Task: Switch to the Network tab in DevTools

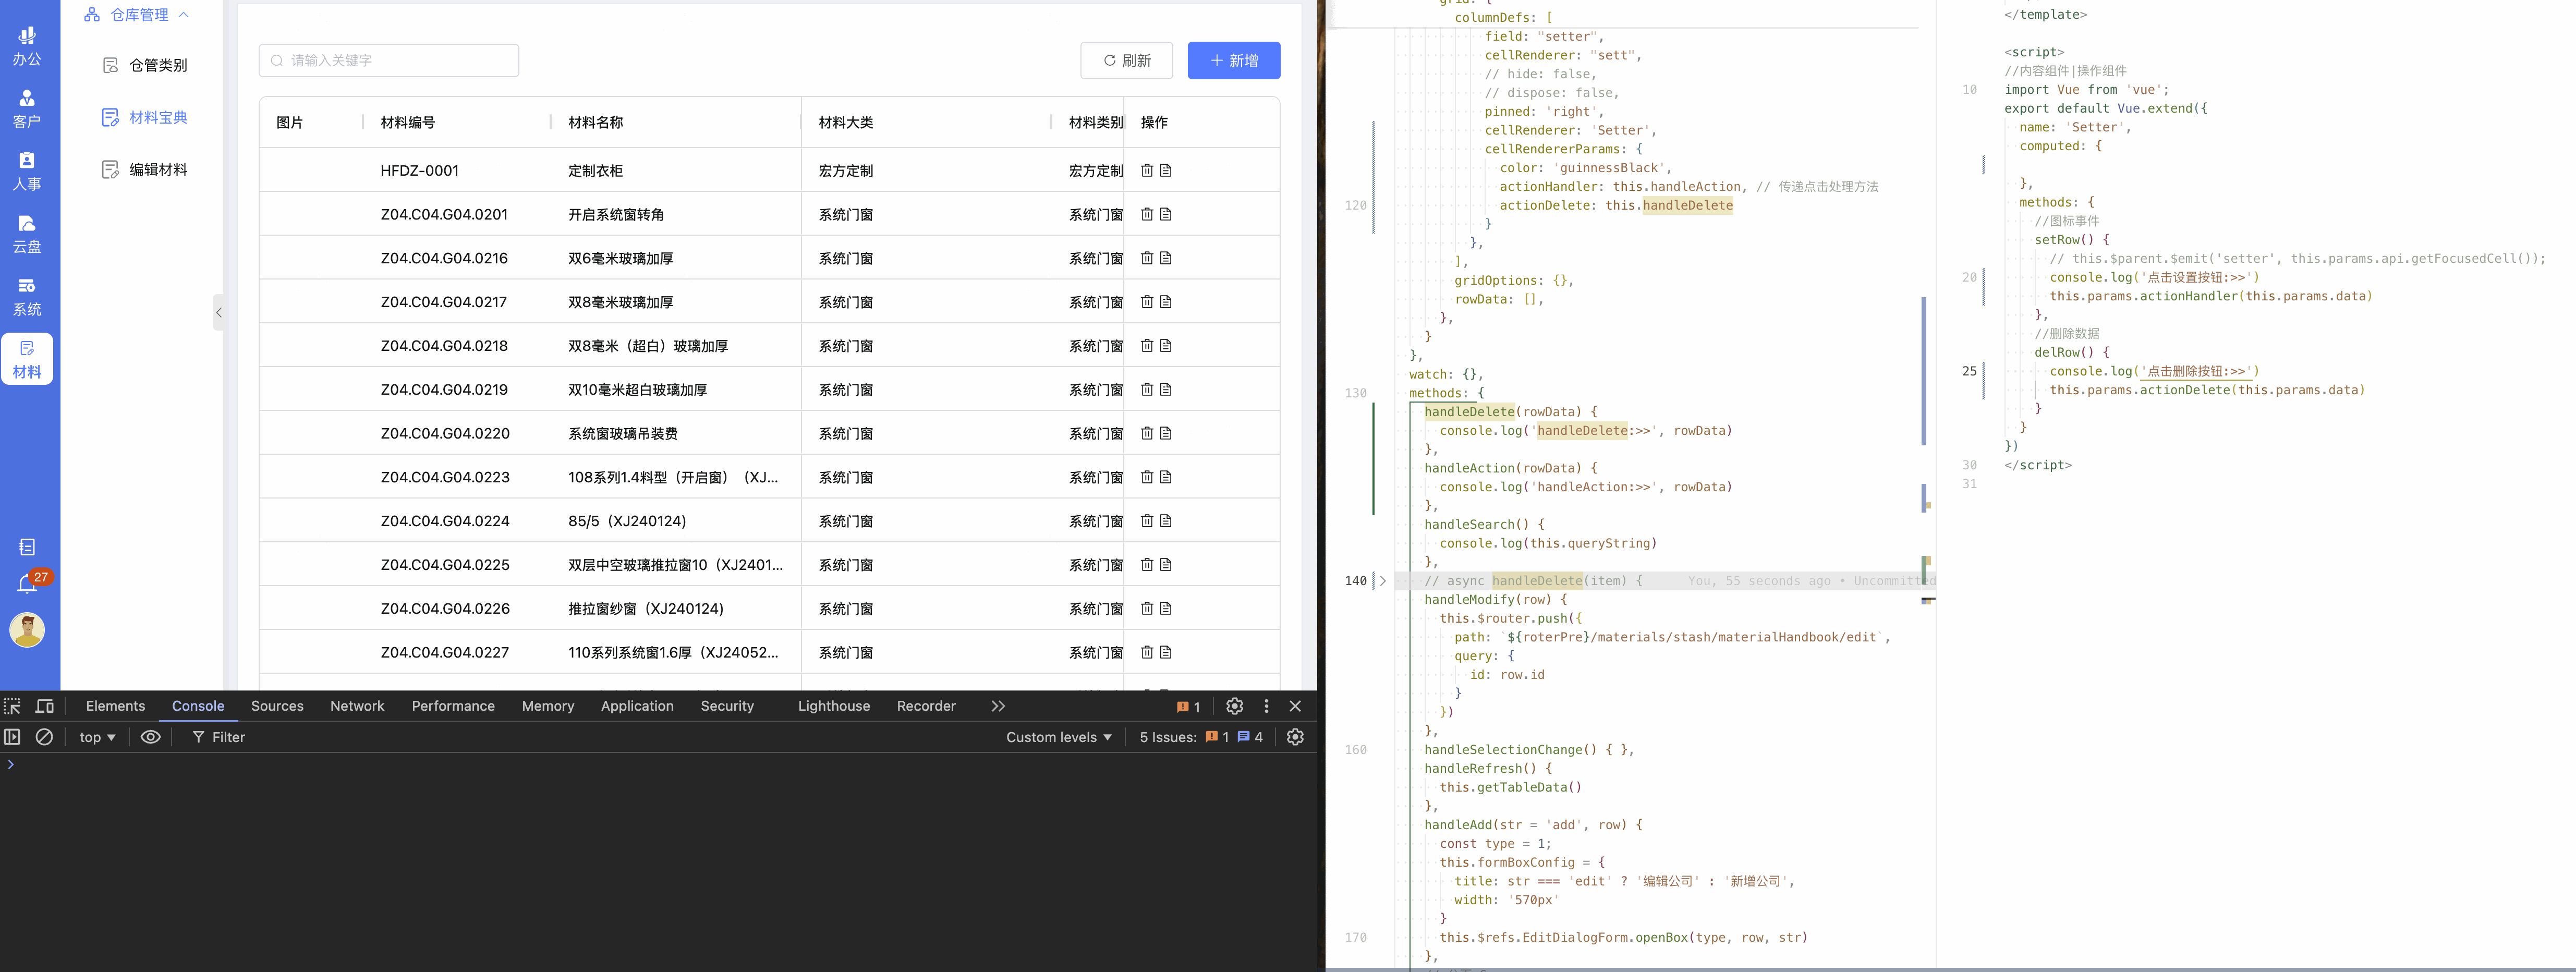Action: click(357, 706)
